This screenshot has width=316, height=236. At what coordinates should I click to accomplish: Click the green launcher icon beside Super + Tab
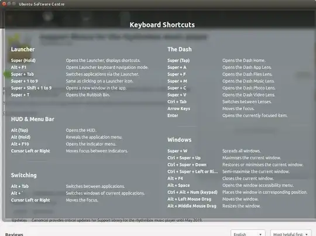(7, 74)
